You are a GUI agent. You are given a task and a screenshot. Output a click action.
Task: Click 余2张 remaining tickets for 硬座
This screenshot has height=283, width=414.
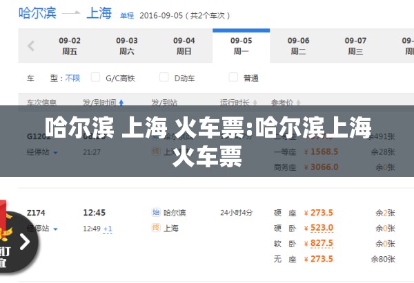click(386, 213)
